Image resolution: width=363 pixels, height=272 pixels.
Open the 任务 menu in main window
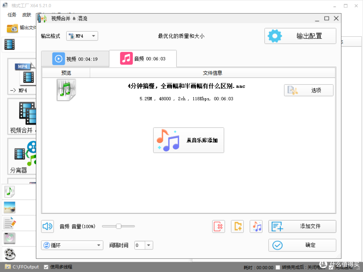coord(12,15)
